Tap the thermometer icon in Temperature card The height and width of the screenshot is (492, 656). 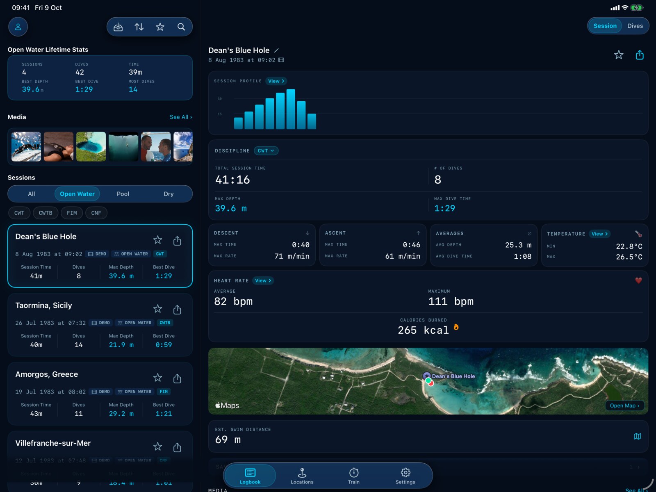[638, 234]
